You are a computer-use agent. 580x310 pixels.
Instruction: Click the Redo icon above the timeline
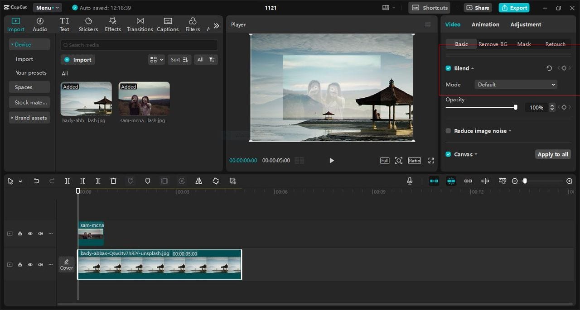(x=52, y=181)
